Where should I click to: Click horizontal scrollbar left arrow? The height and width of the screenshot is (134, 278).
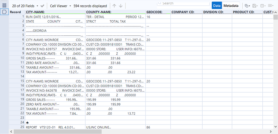pos(11,131)
